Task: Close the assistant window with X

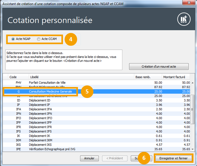Action: point(189,2)
